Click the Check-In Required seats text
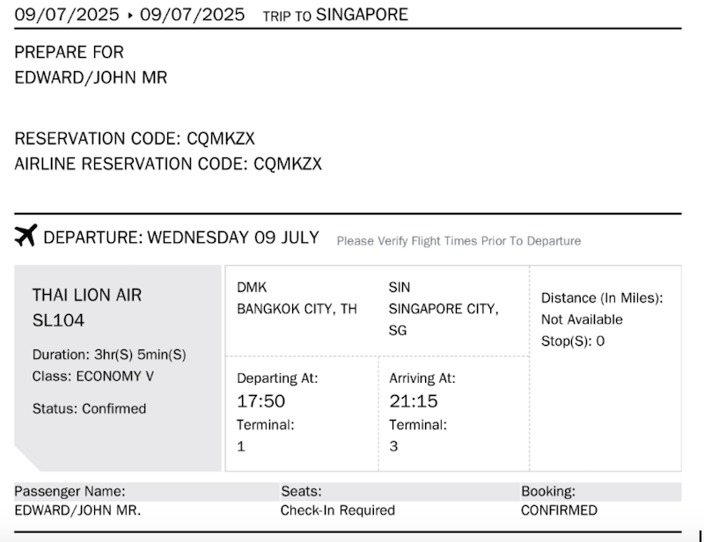Image resolution: width=704 pixels, height=542 pixels. [338, 510]
